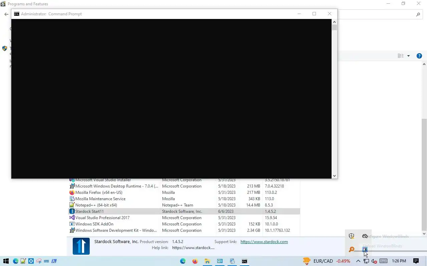Click the Command Prompt scrollbar down arrow
The image size is (427, 266).
coord(334,176)
